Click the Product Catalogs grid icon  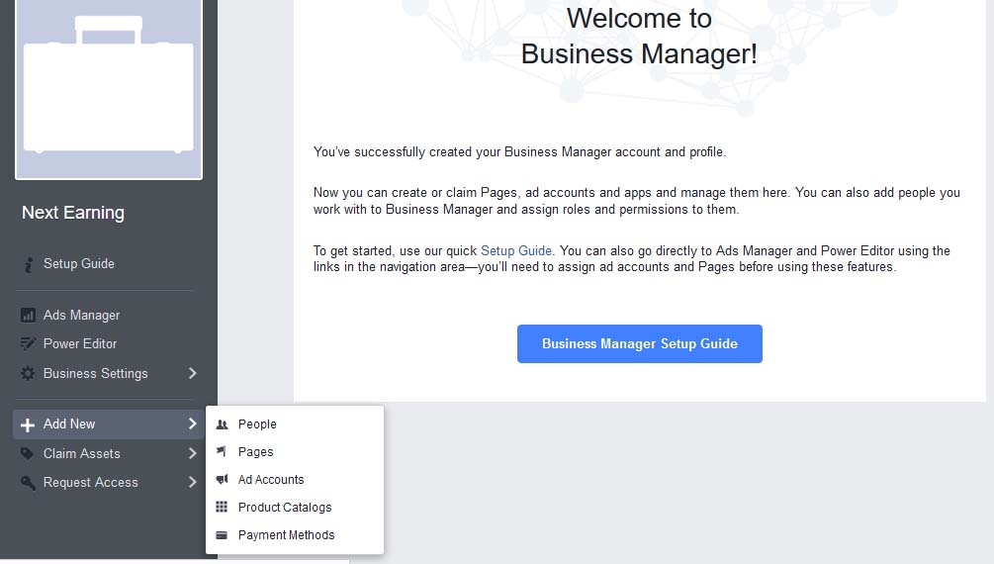(222, 507)
